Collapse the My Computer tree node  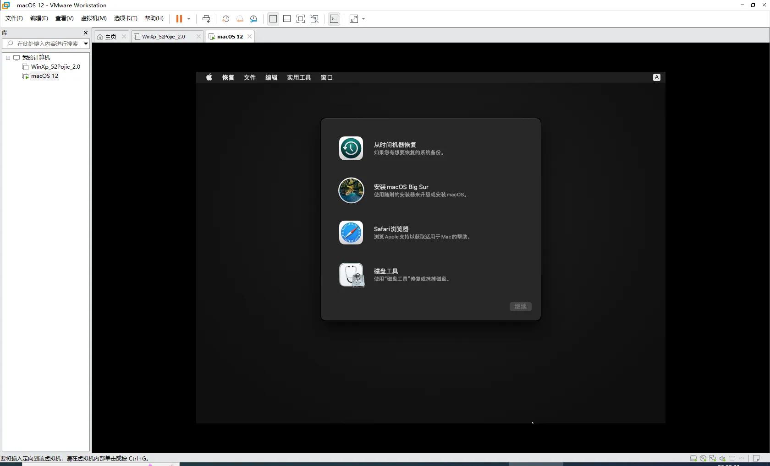pos(8,58)
